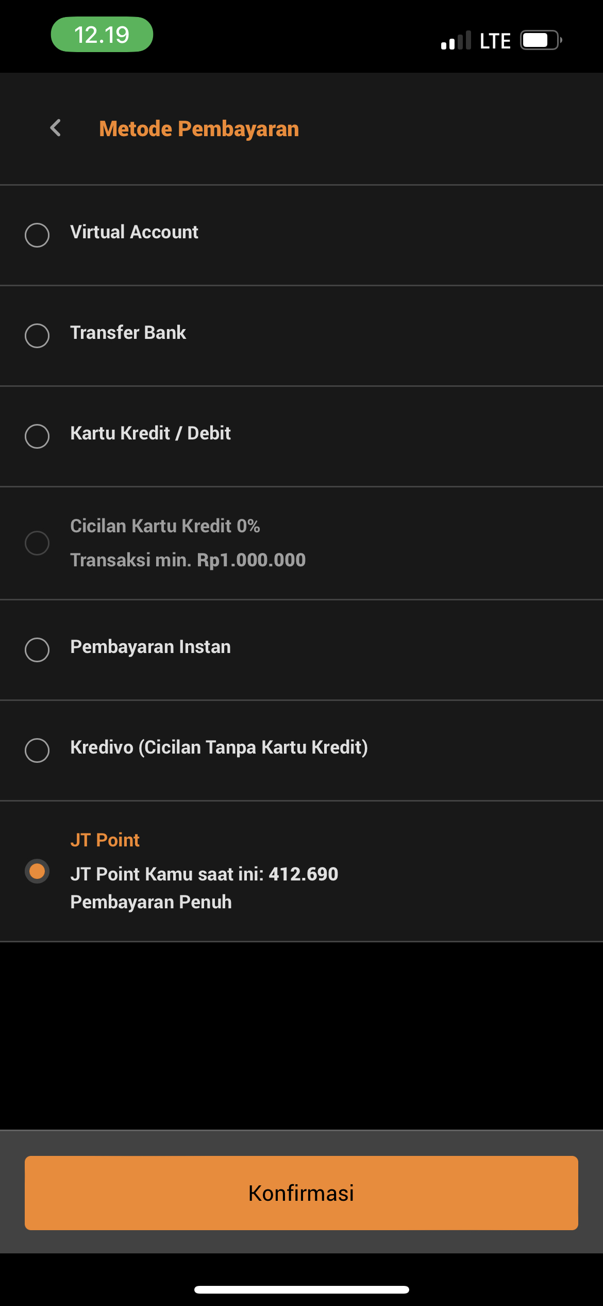
Task: Select the Kredivo radio button
Action: click(37, 750)
